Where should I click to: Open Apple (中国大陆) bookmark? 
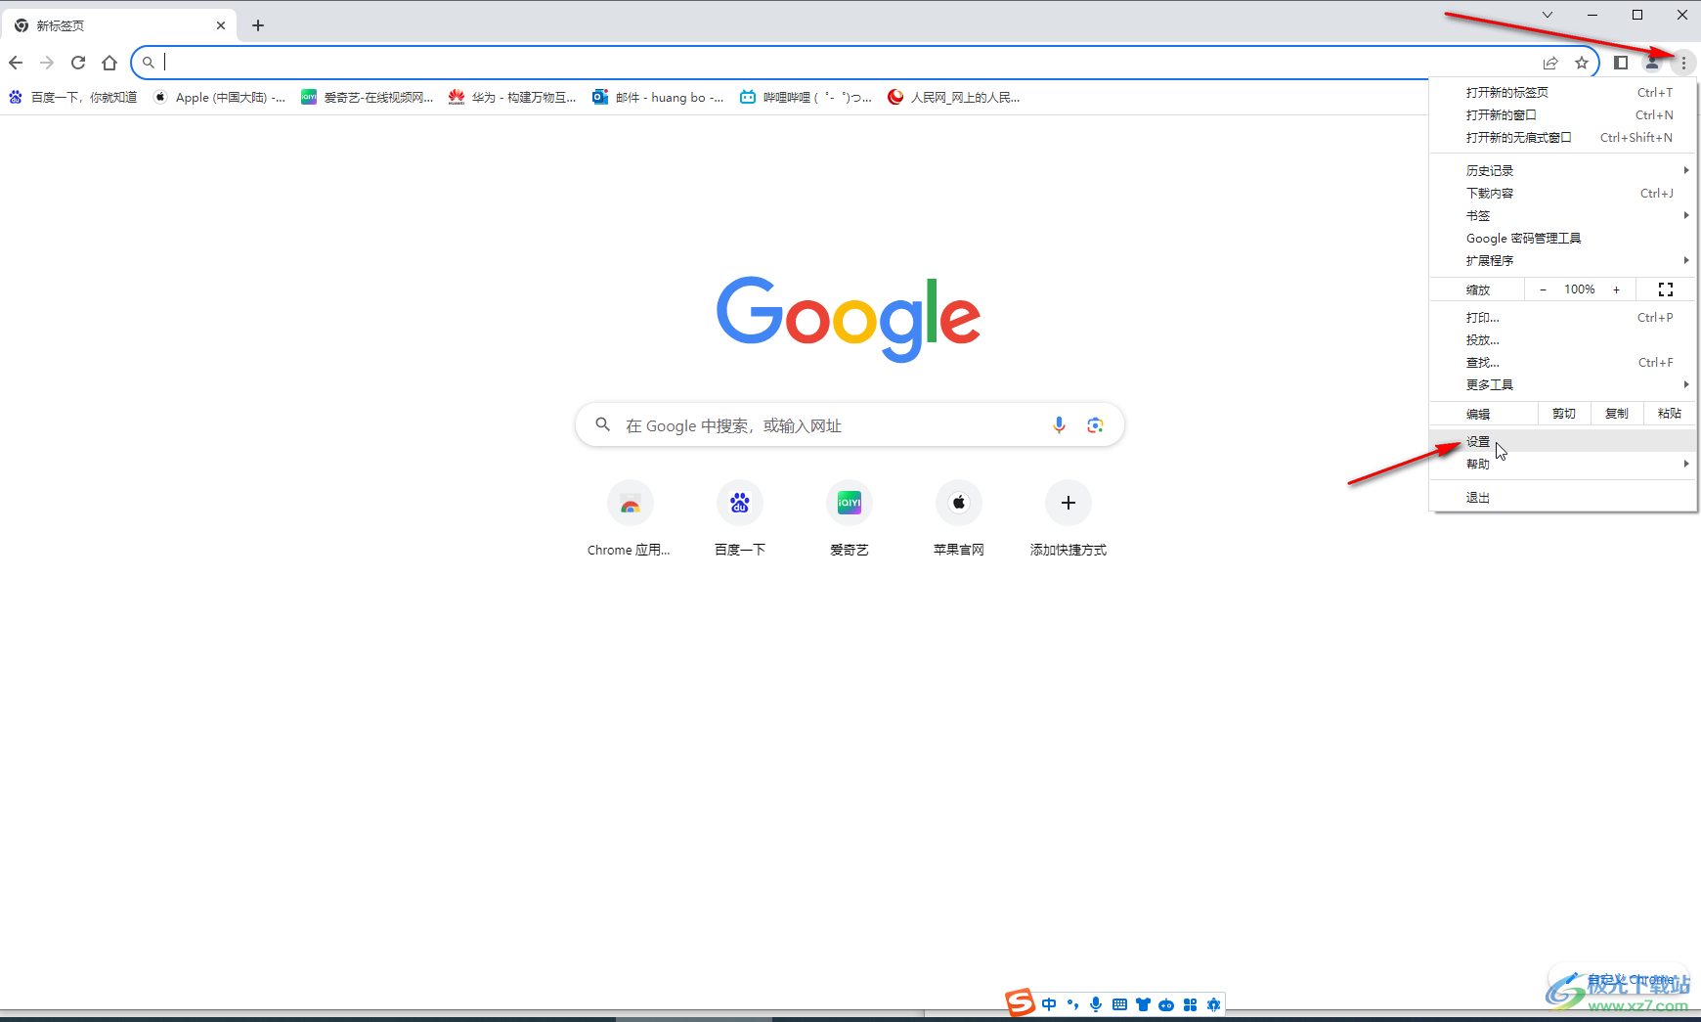(220, 97)
